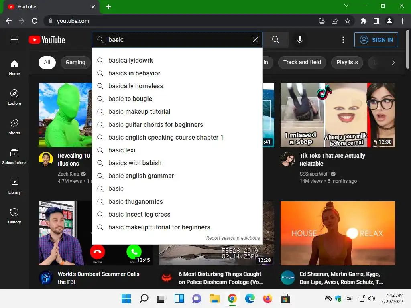The image size is (411, 308).
Task: Go to Home in the sidebar
Action: tap(14, 68)
